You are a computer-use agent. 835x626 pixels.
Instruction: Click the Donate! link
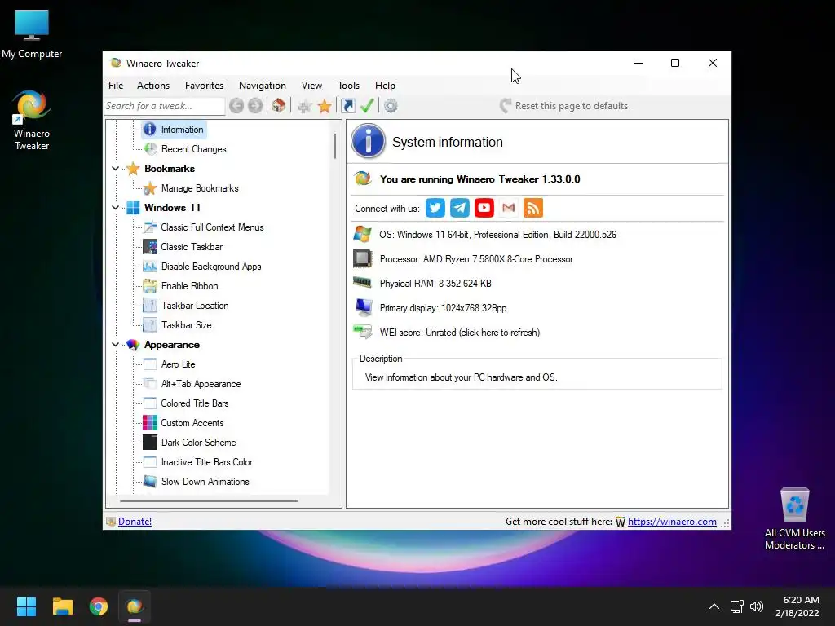pos(135,522)
